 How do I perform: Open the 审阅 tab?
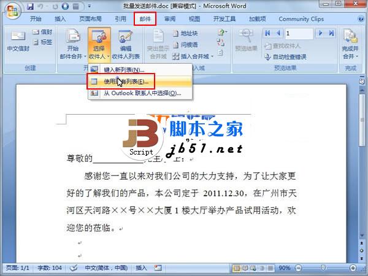tap(170, 19)
